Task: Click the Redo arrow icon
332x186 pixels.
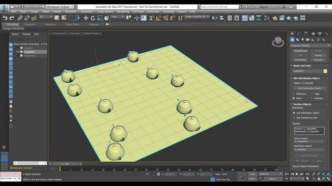Action: (12, 18)
